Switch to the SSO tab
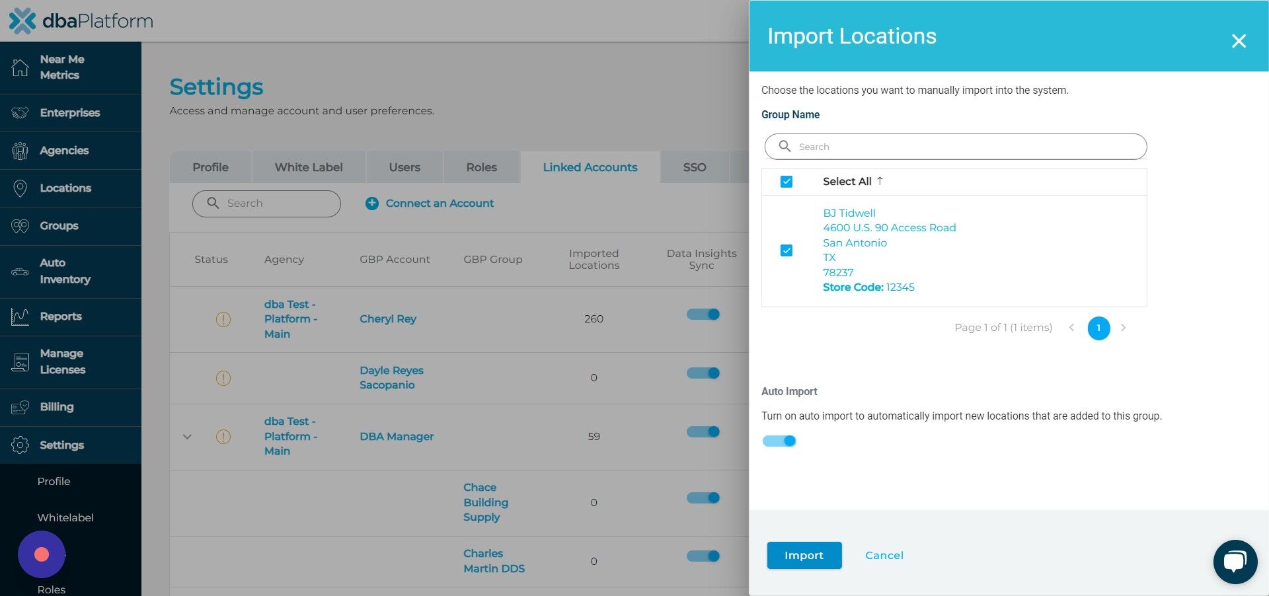The height and width of the screenshot is (596, 1269). (x=694, y=167)
